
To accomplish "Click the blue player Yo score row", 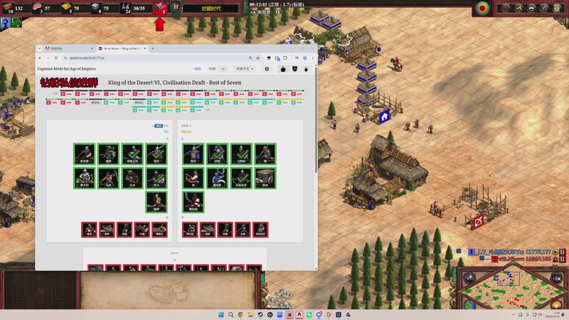I will tap(510, 252).
